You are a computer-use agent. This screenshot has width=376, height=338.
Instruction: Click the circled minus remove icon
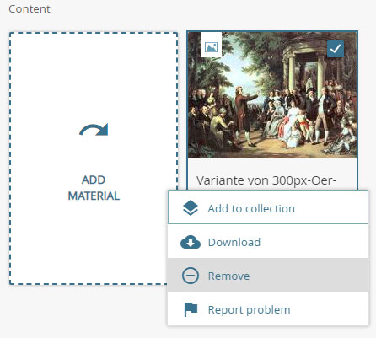click(x=191, y=276)
